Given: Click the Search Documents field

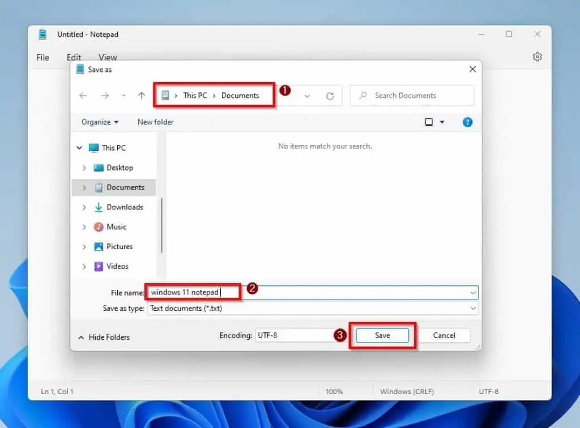Looking at the screenshot, I should pos(412,96).
